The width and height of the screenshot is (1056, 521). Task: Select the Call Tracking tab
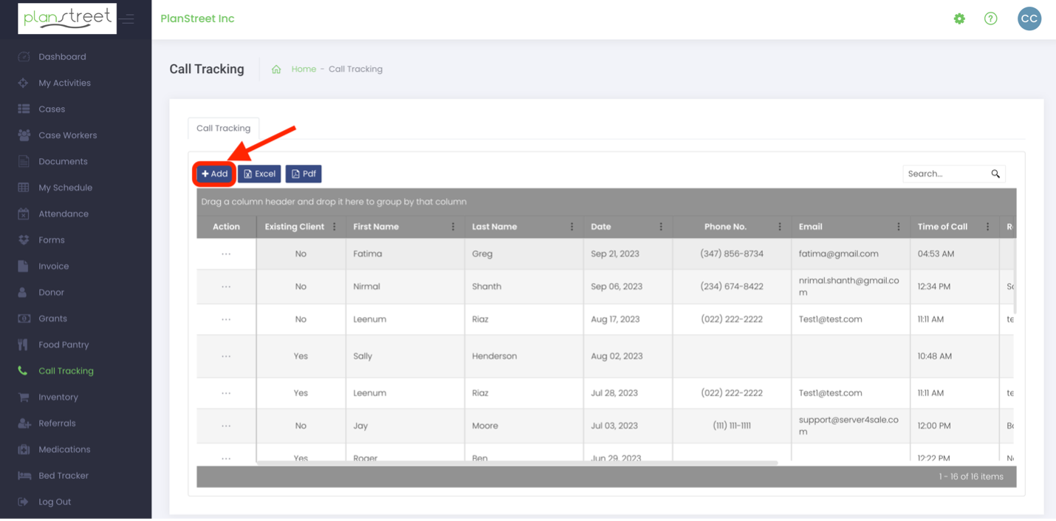tap(223, 128)
